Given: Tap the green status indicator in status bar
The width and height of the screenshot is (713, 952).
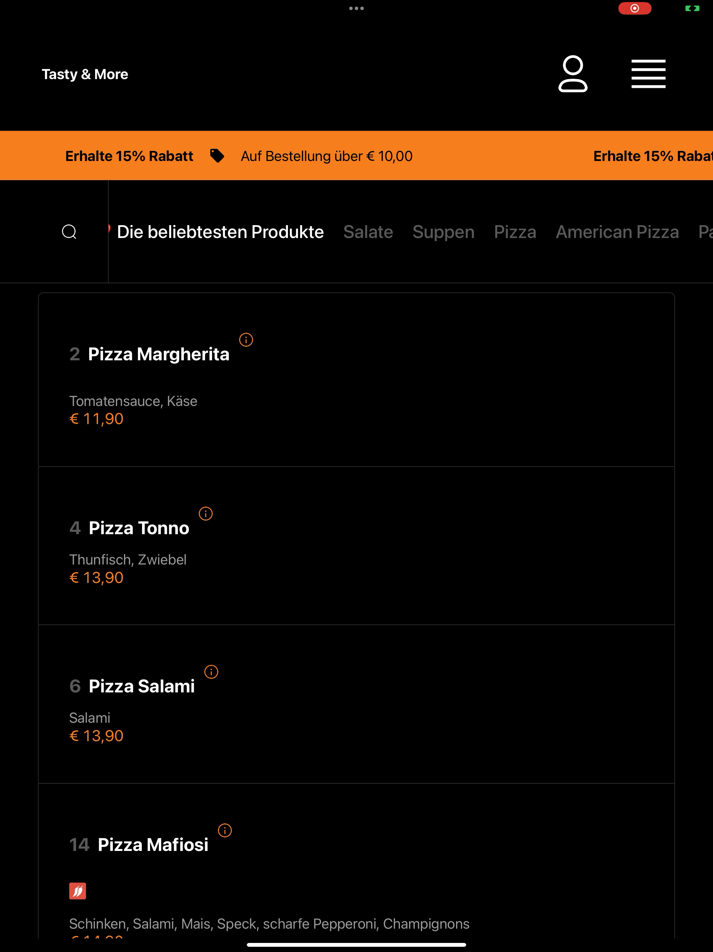Looking at the screenshot, I should point(692,8).
